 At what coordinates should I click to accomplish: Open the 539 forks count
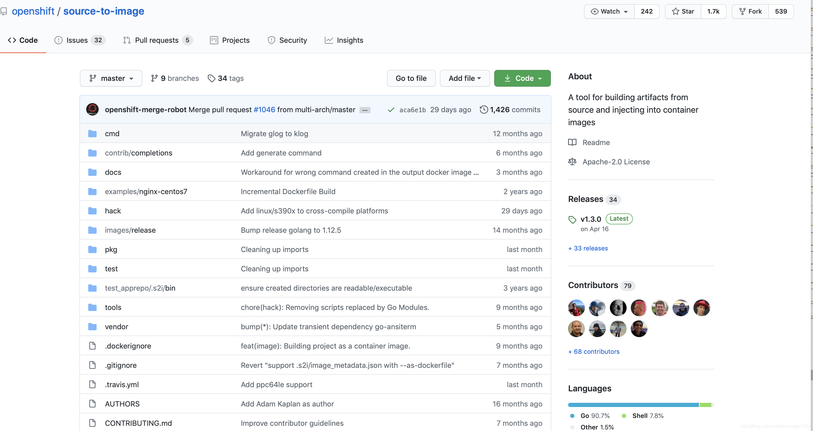[781, 11]
